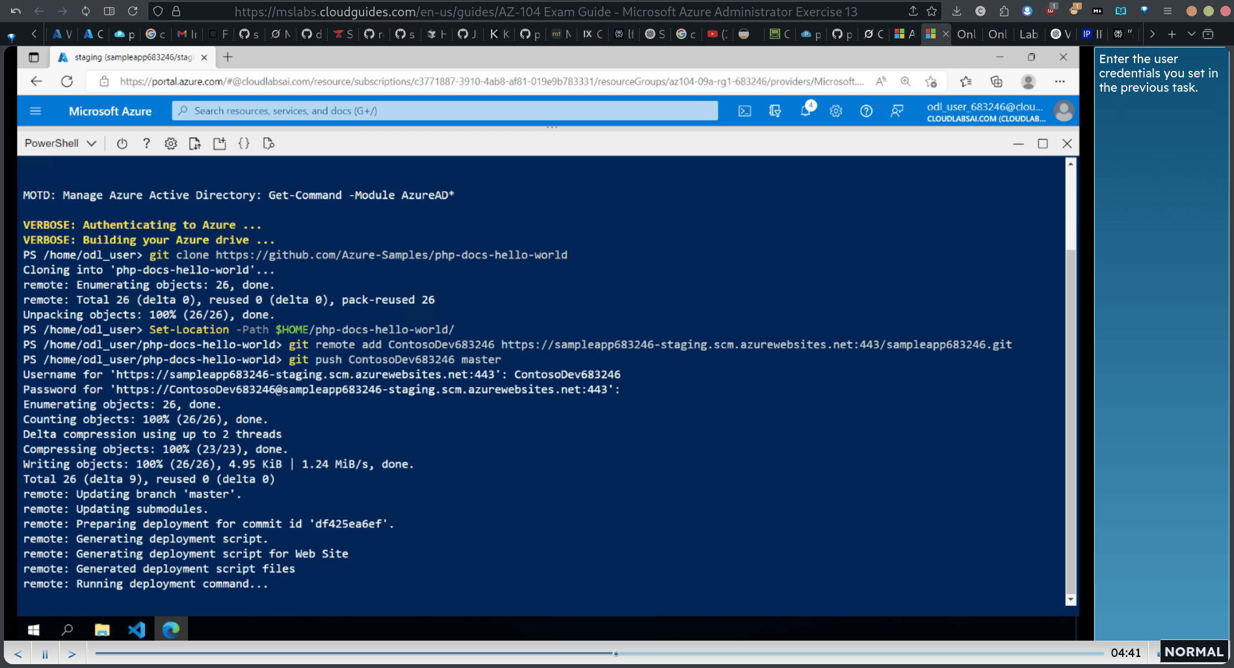The image size is (1234, 668).
Task: Go to previous guide step
Action: pyautogui.click(x=18, y=654)
